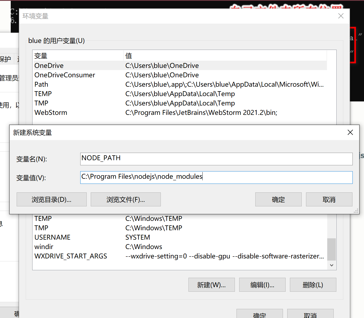Click the 值 column header in user variables
This screenshot has width=364, height=318.
[225, 56]
